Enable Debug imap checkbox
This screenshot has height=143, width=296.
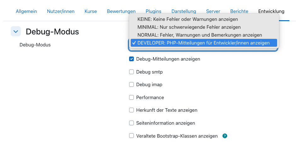click(x=132, y=85)
